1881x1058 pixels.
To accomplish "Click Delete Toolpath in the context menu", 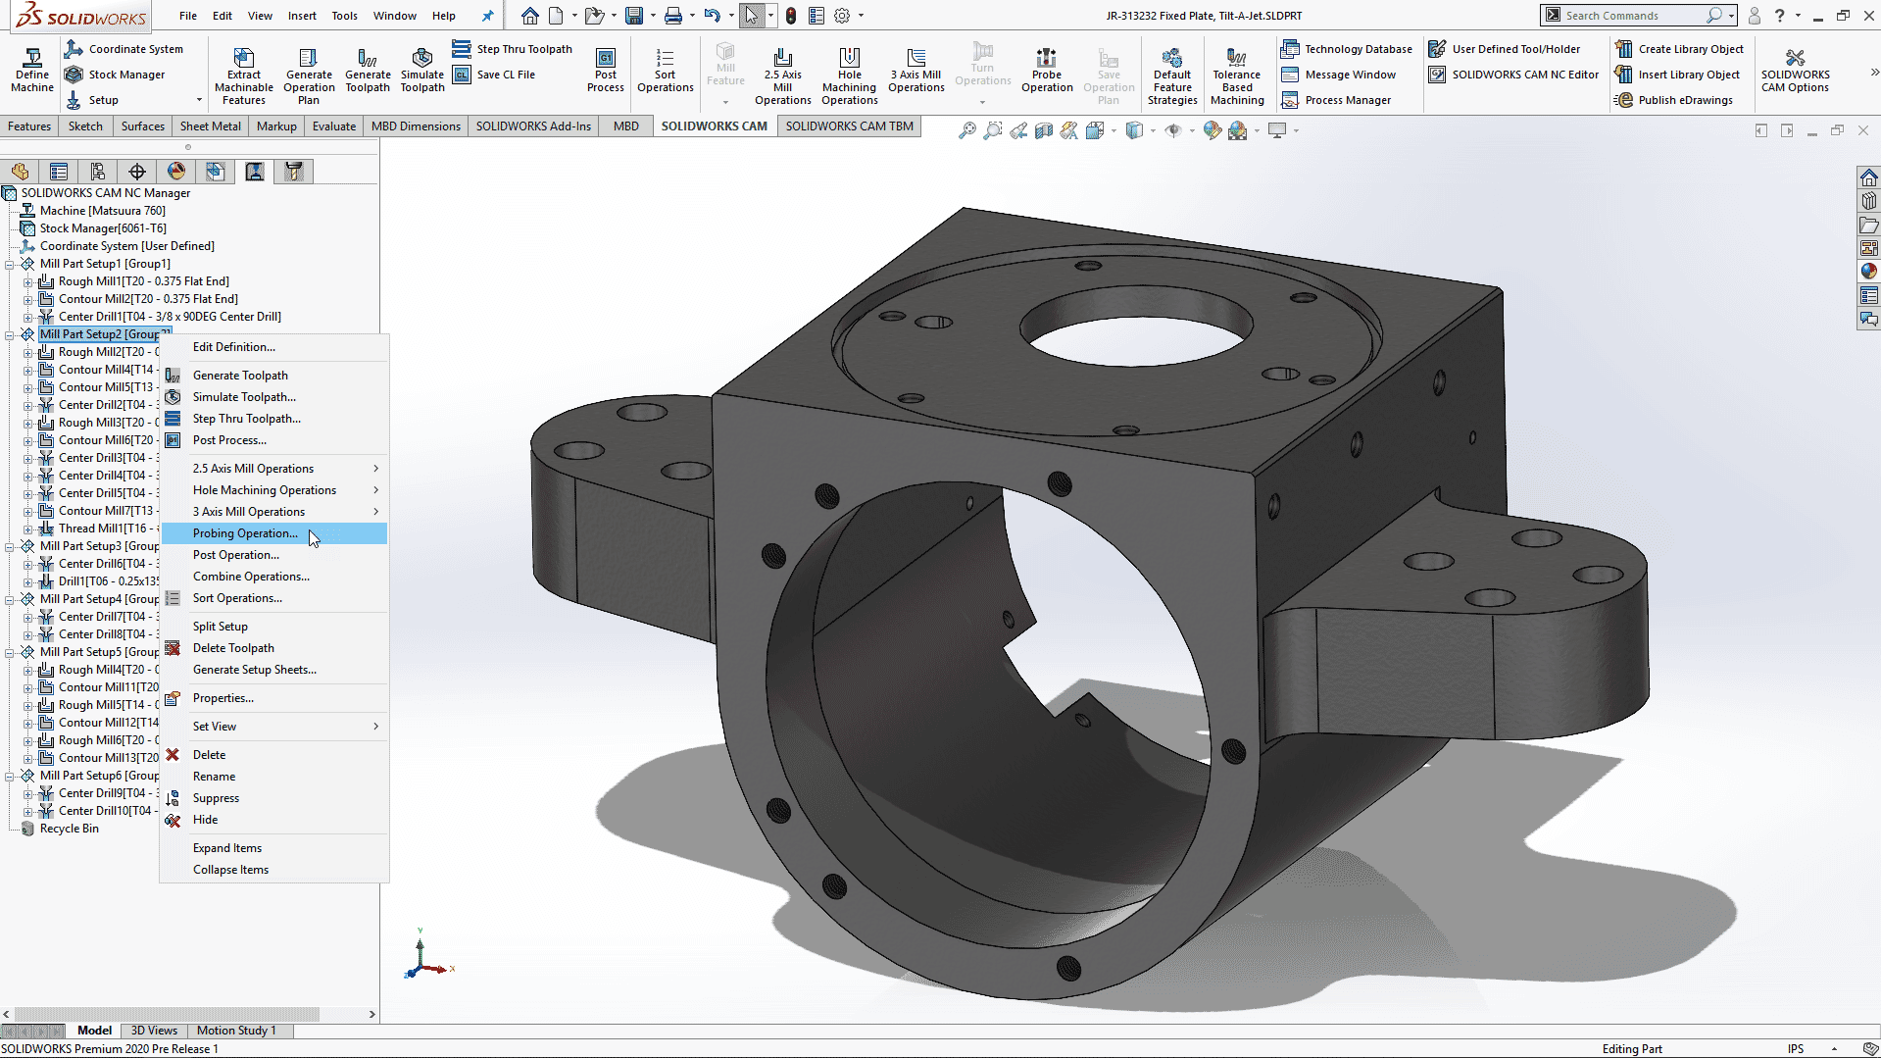I will (x=233, y=647).
